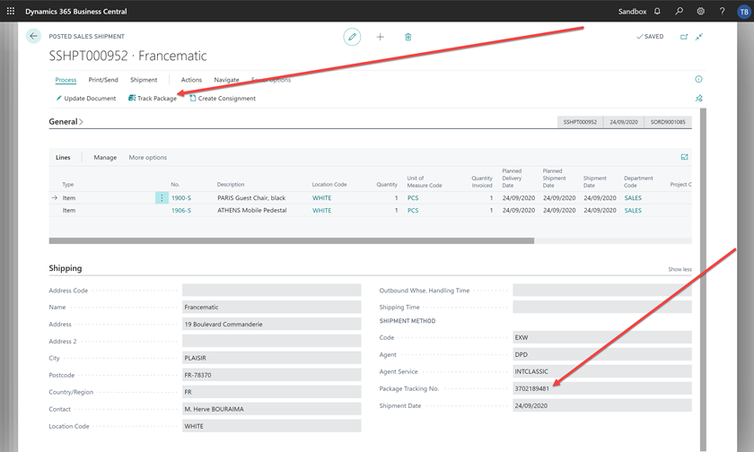This screenshot has height=452, width=754.
Task: Click the Location Code column header
Action: 329,185
